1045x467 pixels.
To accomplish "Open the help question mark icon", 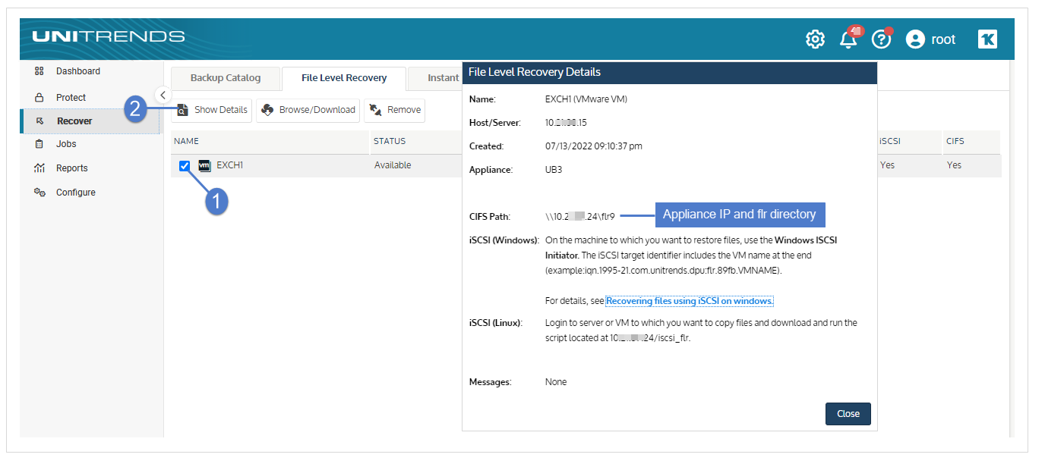I will (881, 39).
